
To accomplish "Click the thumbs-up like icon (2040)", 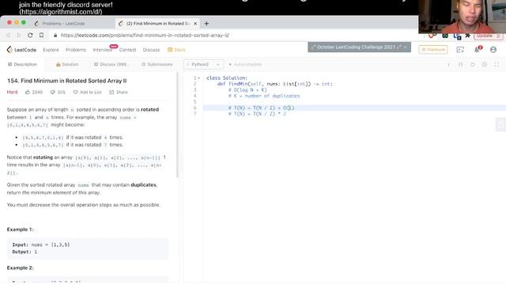I will tap(28, 92).
